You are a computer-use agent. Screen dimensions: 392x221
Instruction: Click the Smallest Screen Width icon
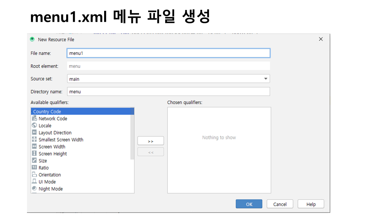coord(34,140)
